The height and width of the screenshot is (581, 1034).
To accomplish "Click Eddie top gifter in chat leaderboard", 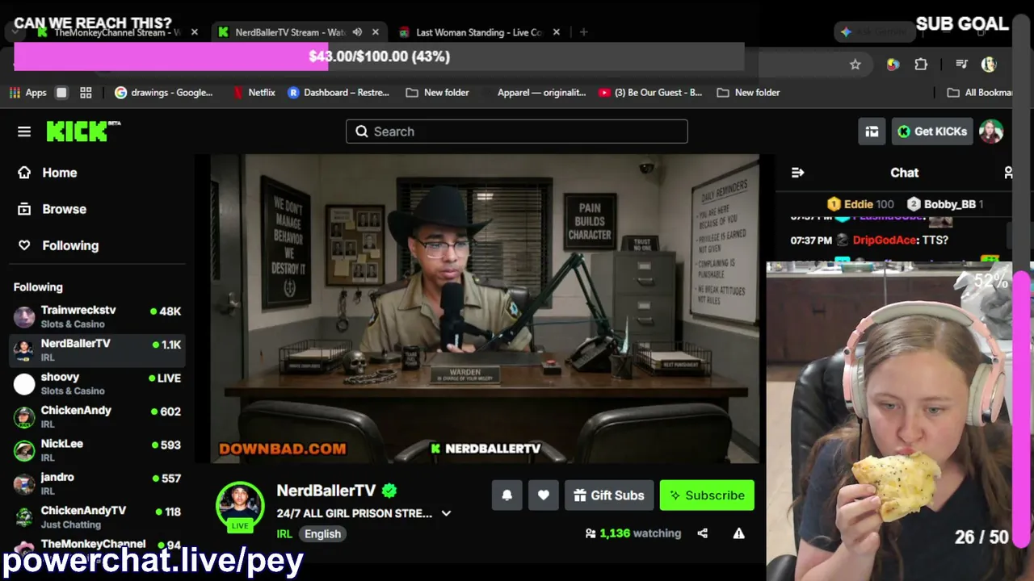I will click(860, 204).
